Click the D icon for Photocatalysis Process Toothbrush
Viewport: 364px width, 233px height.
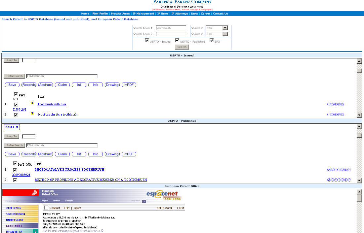point(343,170)
